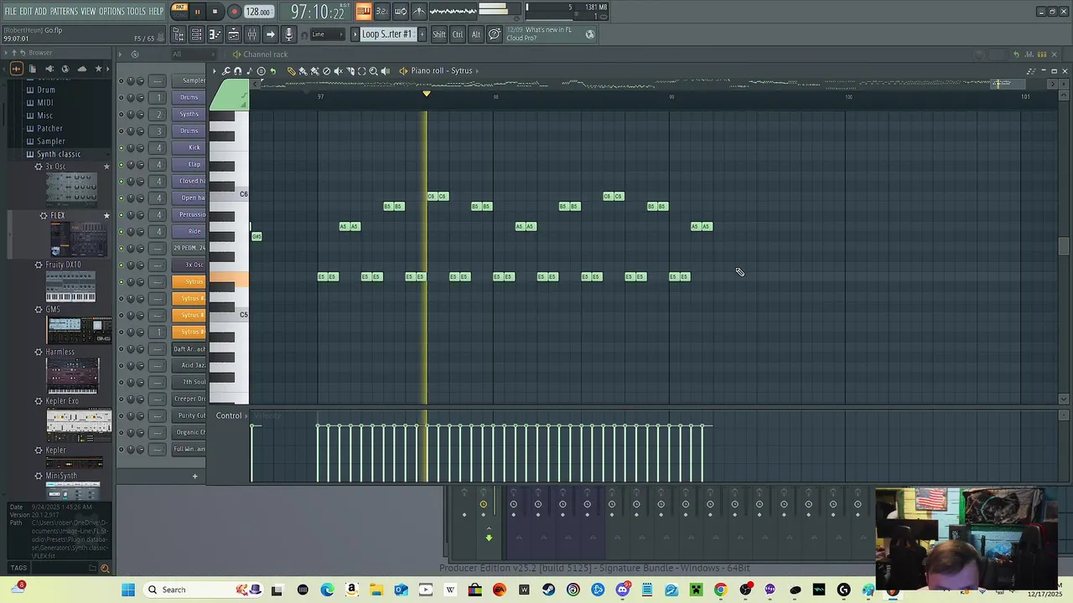Image resolution: width=1073 pixels, height=603 pixels.
Task: Open the VIEW menu
Action: coord(88,11)
